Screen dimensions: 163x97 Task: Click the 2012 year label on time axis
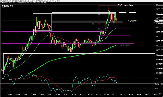point(42,94)
